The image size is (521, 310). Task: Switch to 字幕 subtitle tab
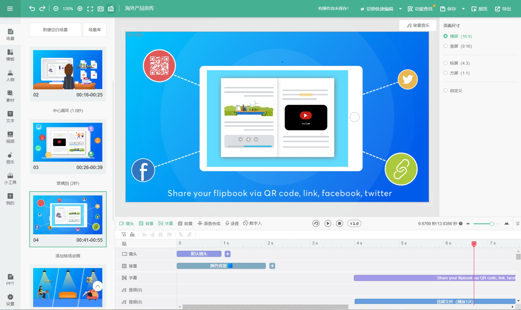(166, 223)
